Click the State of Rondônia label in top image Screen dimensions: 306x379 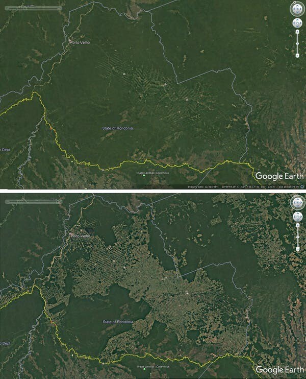click(117, 128)
